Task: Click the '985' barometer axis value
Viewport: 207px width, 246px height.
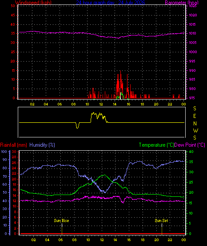Action: 192,79
